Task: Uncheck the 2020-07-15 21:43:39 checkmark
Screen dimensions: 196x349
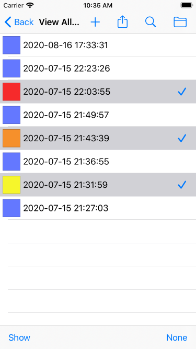Action: pyautogui.click(x=182, y=138)
